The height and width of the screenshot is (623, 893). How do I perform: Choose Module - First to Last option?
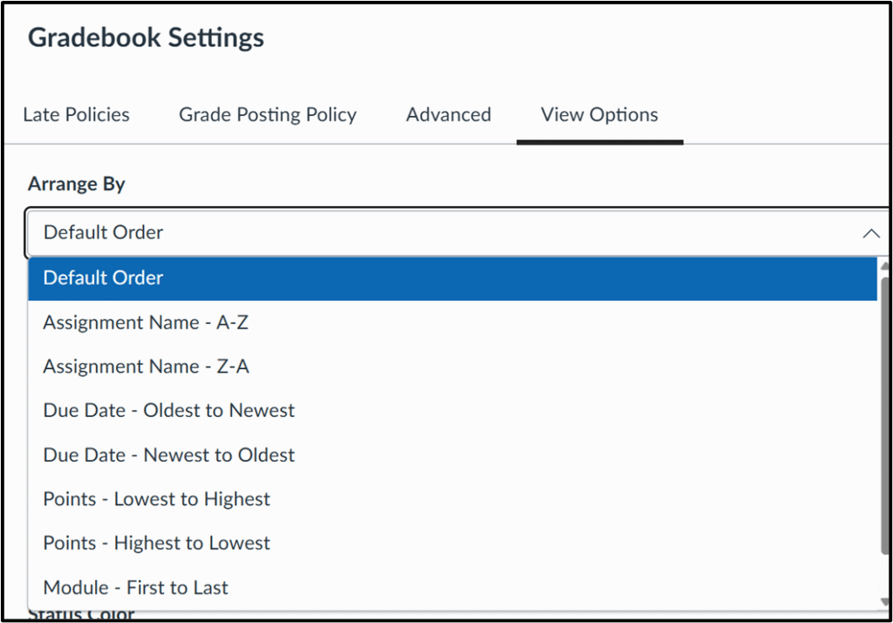[x=136, y=588]
